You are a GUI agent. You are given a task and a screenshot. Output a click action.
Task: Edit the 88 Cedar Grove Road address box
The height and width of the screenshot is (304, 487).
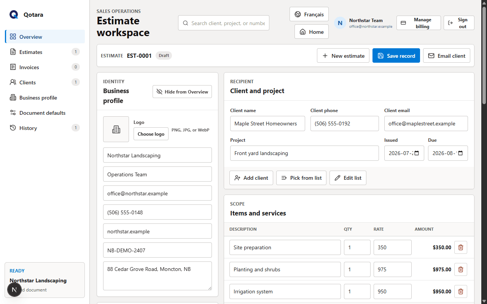158,276
